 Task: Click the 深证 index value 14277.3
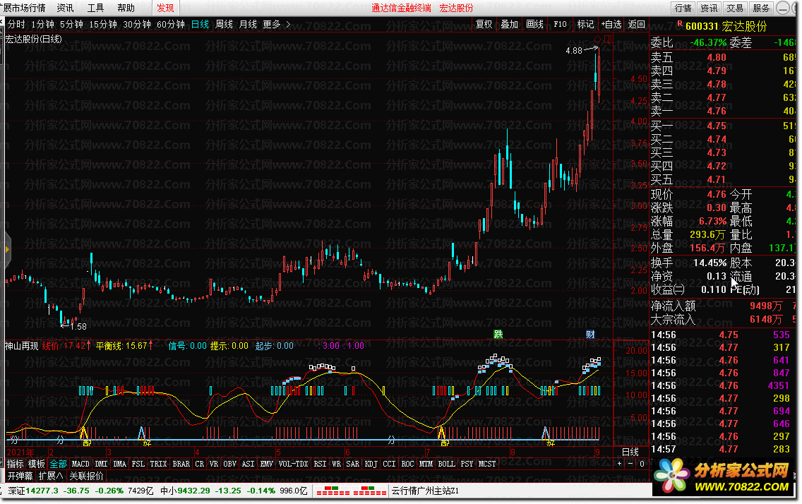coord(42,491)
